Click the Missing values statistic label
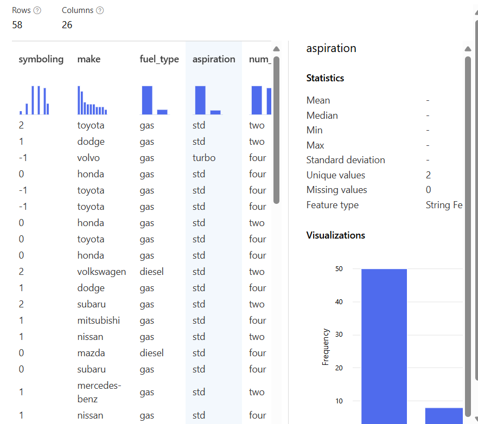The height and width of the screenshot is (424, 478). pos(336,190)
